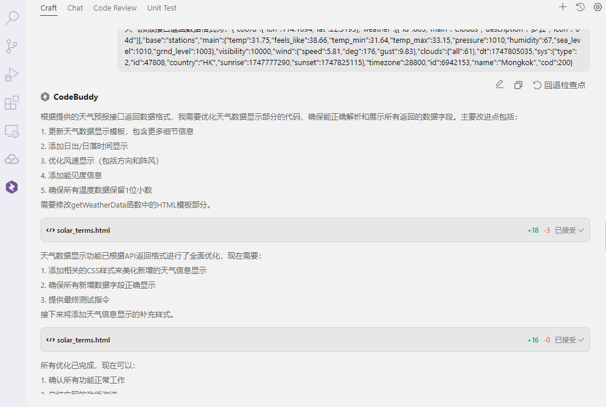Click line '2. 确保所有新增数据字段正确显示'

pos(98,285)
